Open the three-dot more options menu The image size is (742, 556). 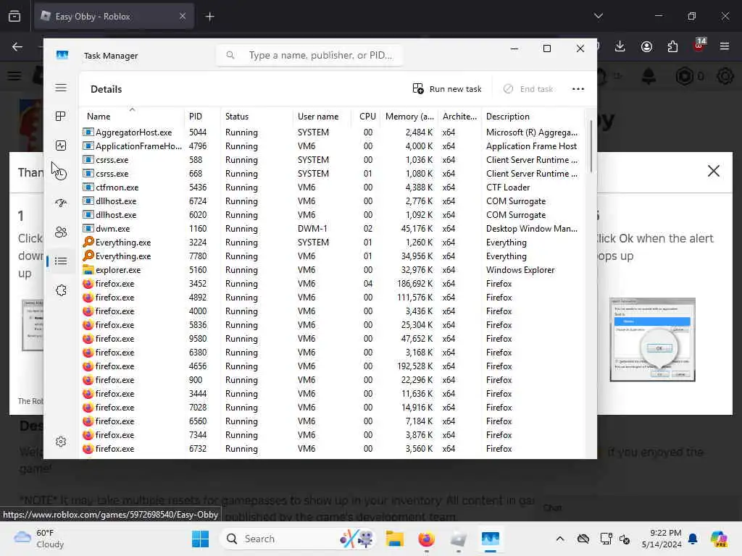pyautogui.click(x=578, y=89)
